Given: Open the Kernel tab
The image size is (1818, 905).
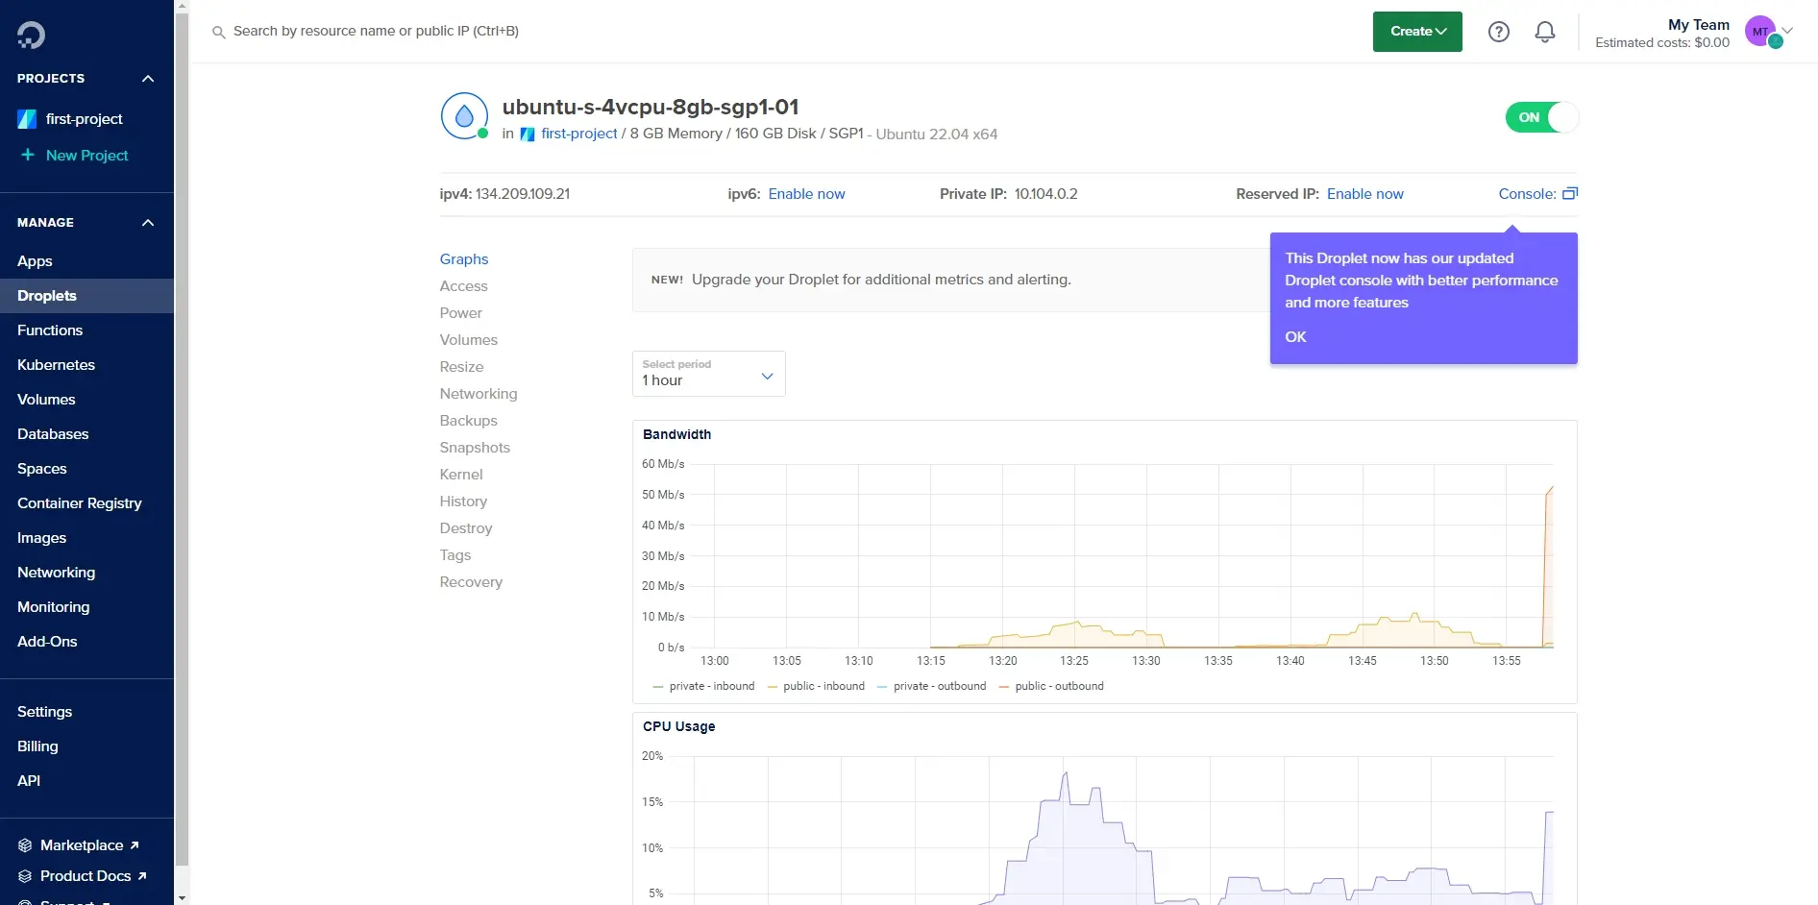Looking at the screenshot, I should pos(461,475).
